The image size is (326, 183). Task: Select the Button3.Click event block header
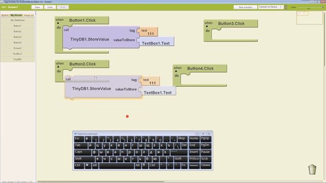tap(231, 23)
